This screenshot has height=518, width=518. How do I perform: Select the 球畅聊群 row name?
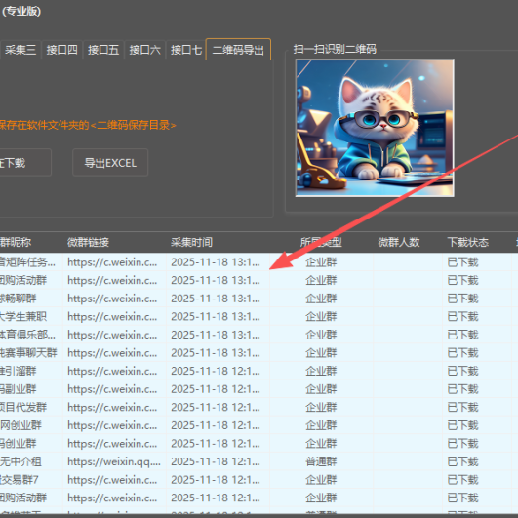point(18,299)
